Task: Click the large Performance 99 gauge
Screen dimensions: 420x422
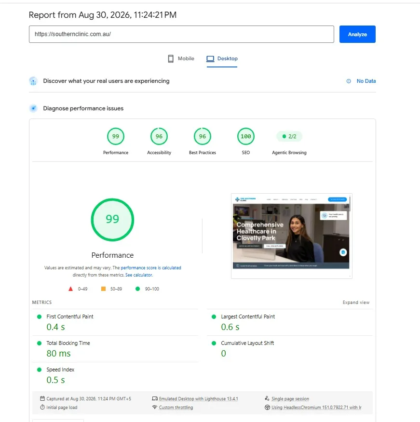Action: tap(112, 220)
